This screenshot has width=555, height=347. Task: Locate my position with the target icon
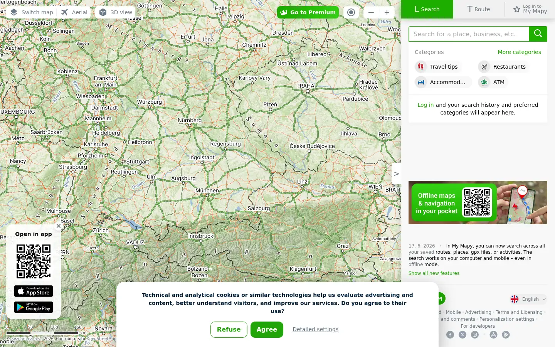click(x=351, y=12)
